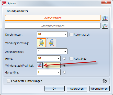
Task: Check the Erweiterte Einstellungen checkbox
Action: pos(8,81)
